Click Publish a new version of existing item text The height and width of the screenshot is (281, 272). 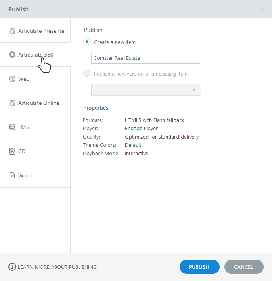141,74
